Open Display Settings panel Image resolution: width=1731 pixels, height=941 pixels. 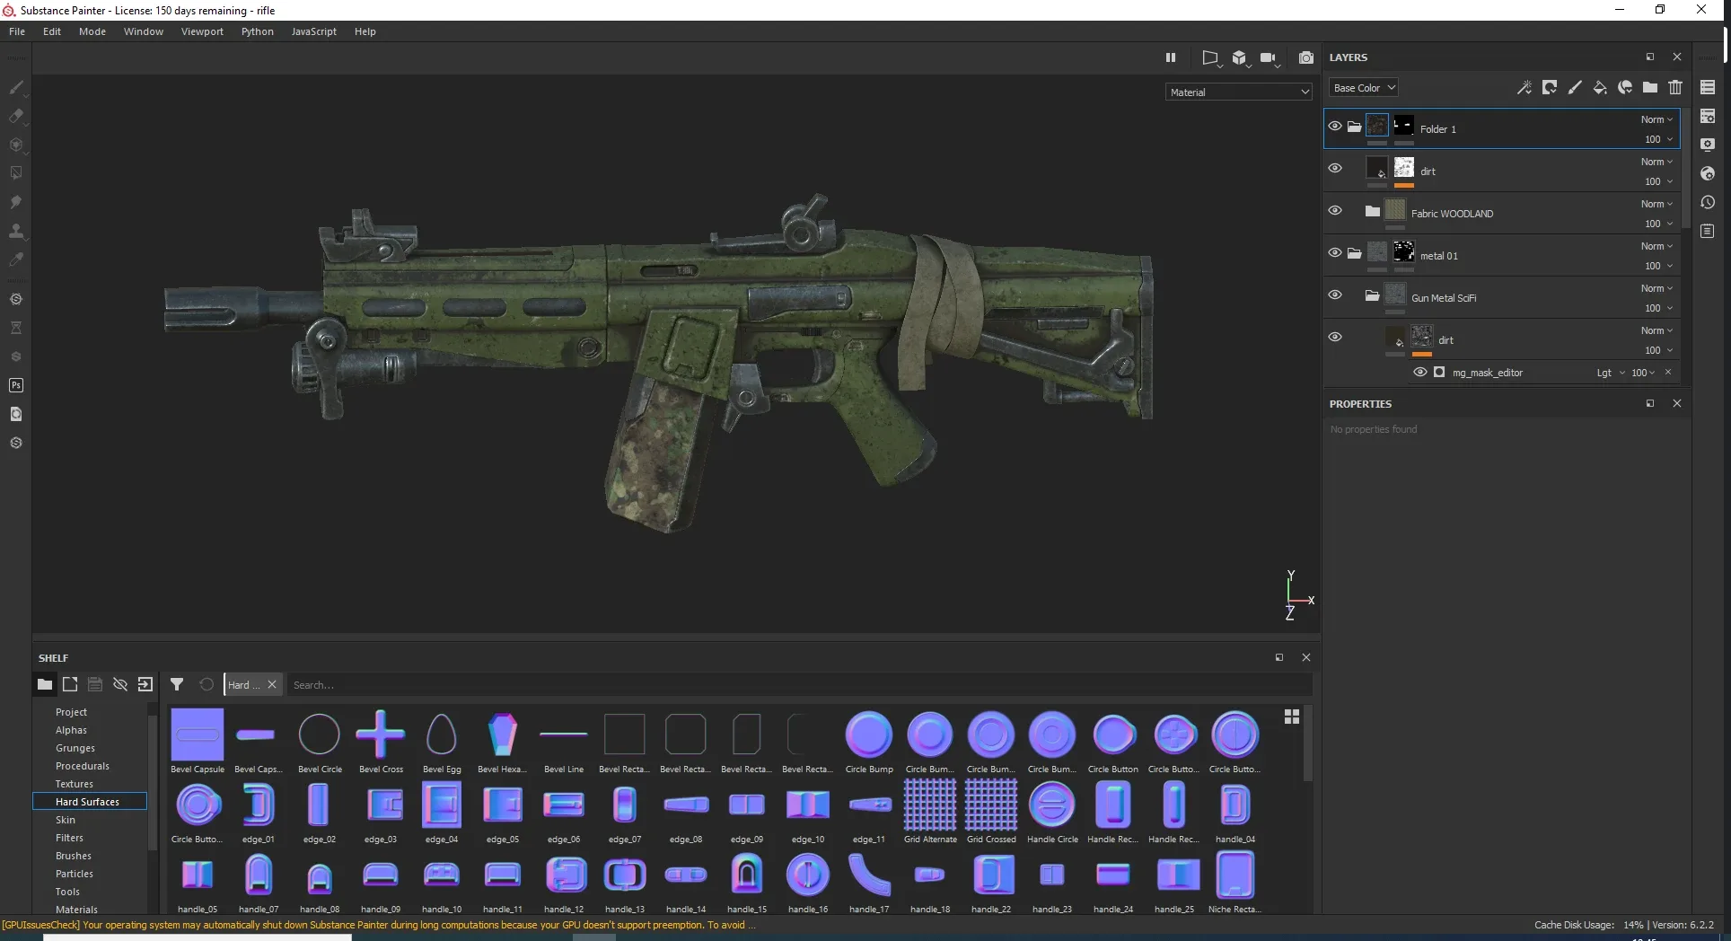pos(1708,145)
